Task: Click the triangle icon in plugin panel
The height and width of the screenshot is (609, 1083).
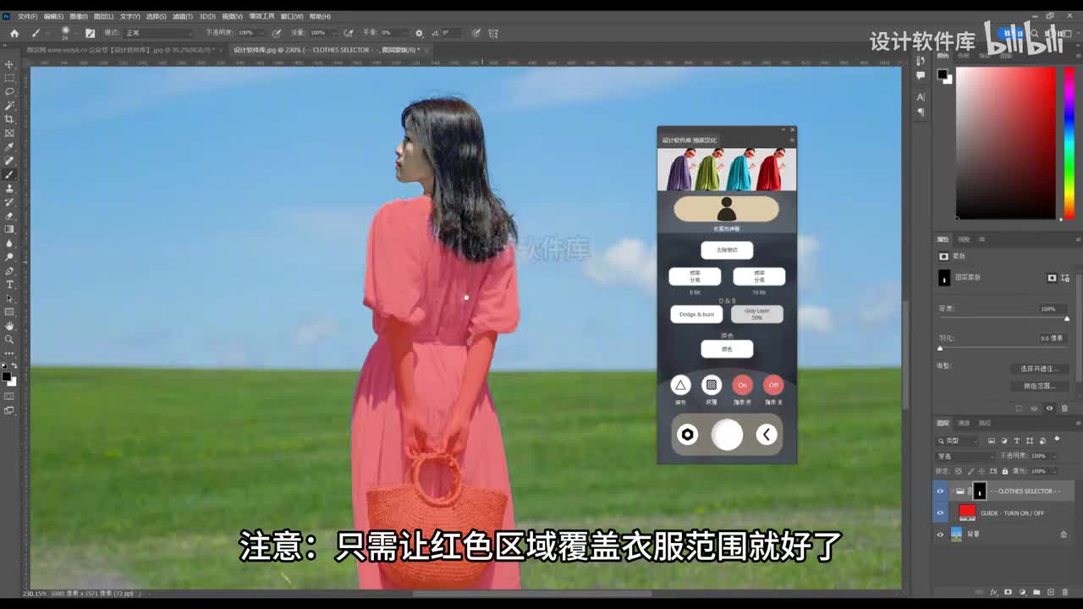Action: coord(680,385)
